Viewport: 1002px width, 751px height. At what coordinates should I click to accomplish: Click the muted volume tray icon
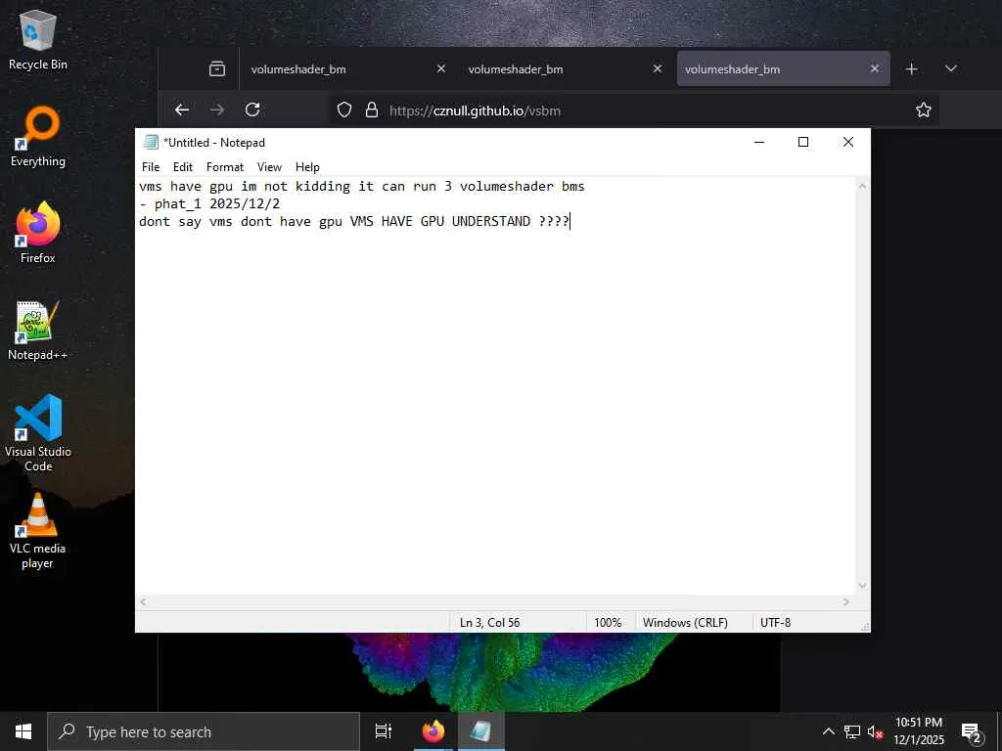click(875, 731)
